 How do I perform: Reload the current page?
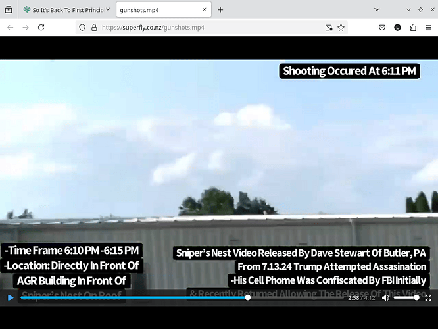point(41,28)
